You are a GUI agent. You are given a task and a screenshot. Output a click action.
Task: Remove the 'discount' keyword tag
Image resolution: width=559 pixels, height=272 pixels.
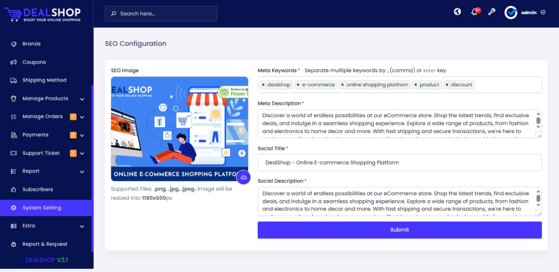click(x=447, y=85)
